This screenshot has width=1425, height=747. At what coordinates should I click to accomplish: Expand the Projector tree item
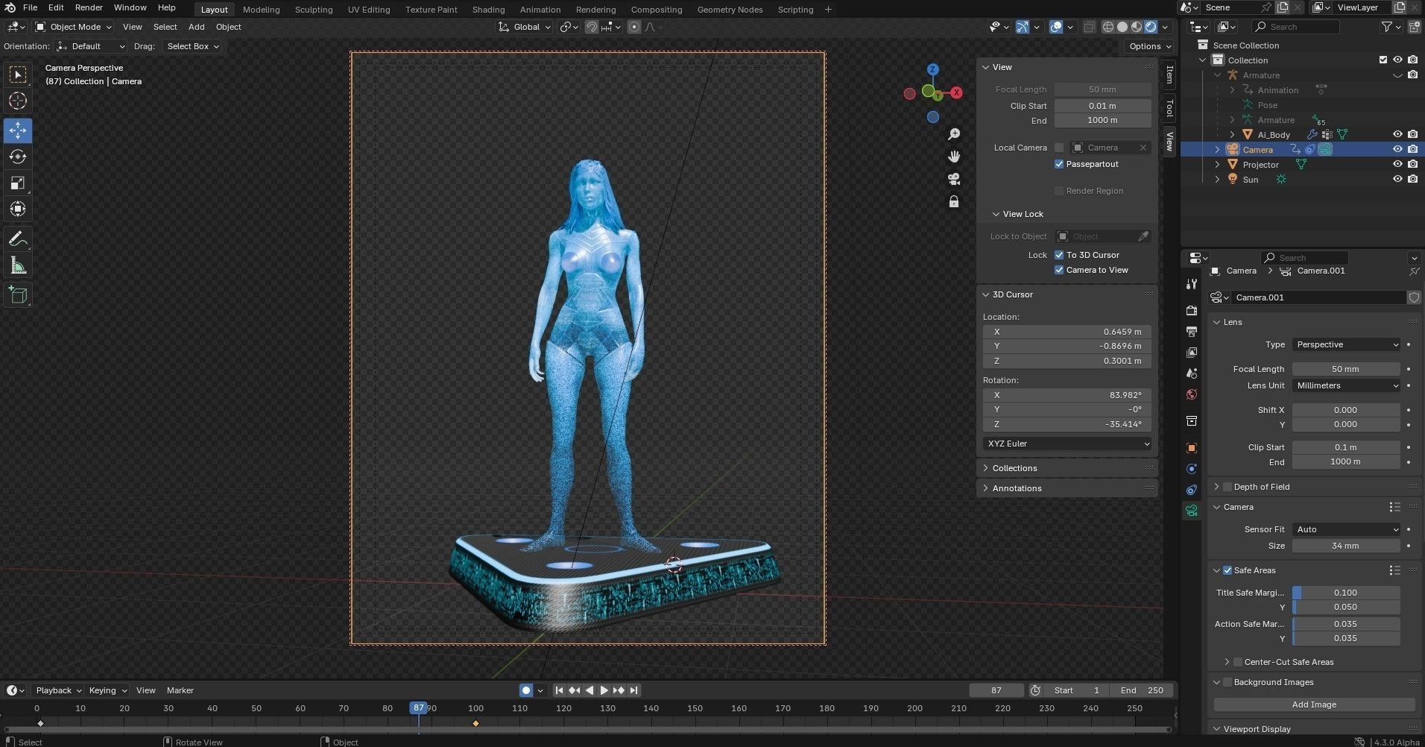(x=1218, y=165)
